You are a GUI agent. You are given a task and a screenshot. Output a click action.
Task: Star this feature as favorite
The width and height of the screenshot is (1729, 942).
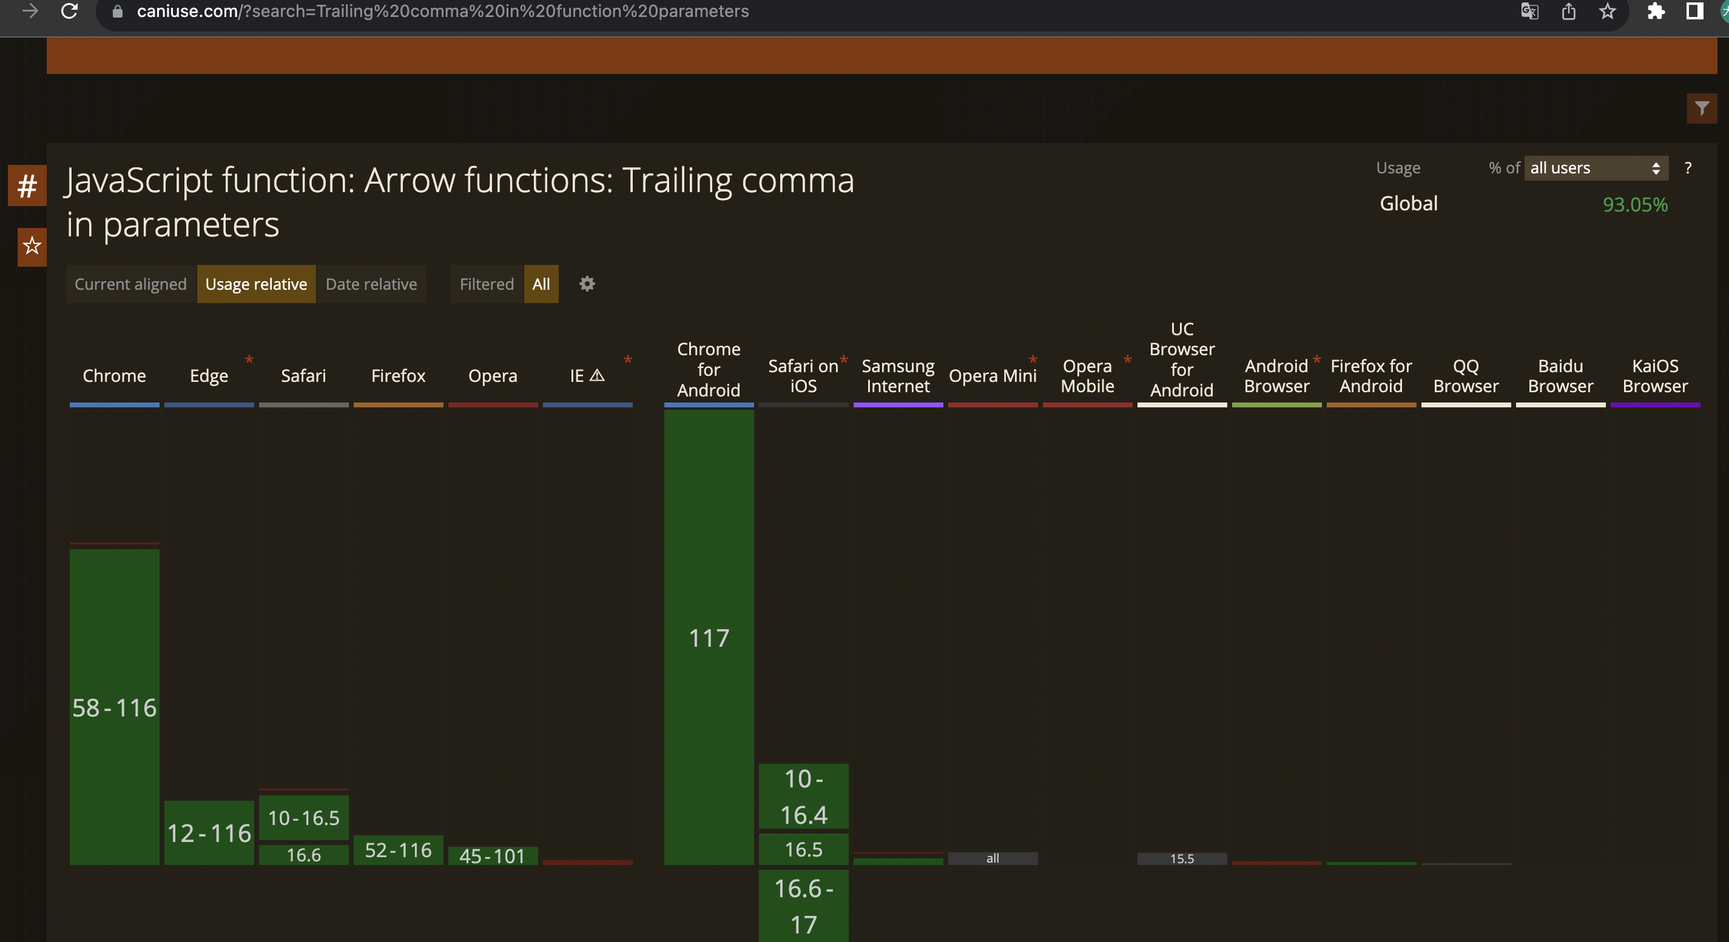(x=32, y=246)
